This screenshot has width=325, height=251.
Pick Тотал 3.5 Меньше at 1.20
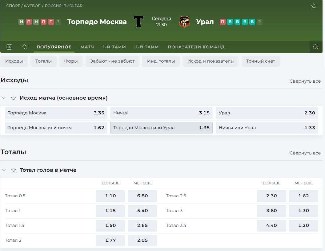point(304,225)
